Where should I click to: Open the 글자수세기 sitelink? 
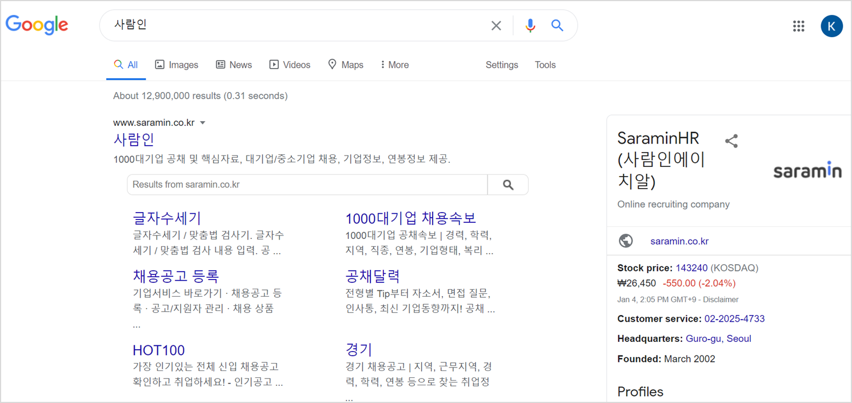click(x=167, y=218)
